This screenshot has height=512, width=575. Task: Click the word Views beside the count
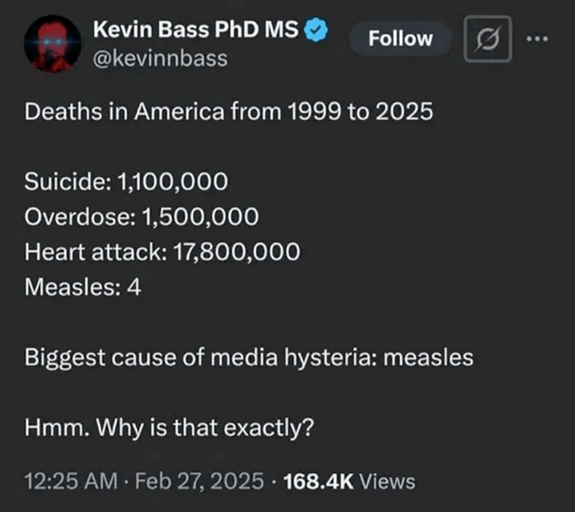tap(386, 482)
